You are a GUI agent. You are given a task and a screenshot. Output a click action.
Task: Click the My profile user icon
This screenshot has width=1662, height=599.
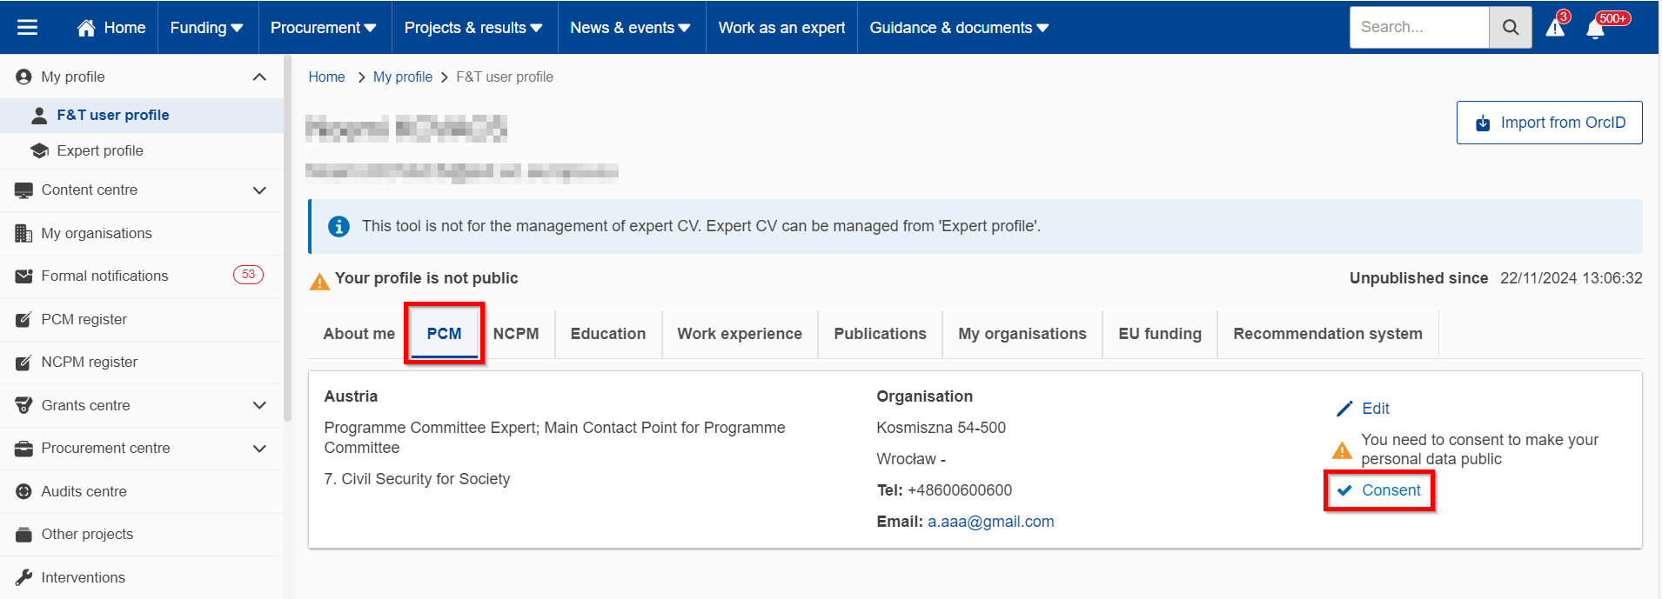[x=23, y=77]
